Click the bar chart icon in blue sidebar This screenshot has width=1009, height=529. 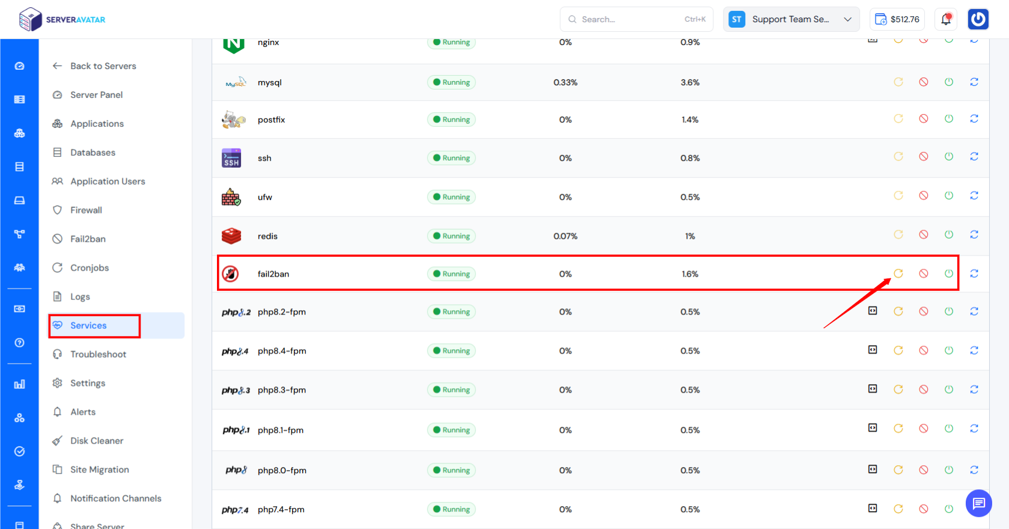tap(19, 384)
